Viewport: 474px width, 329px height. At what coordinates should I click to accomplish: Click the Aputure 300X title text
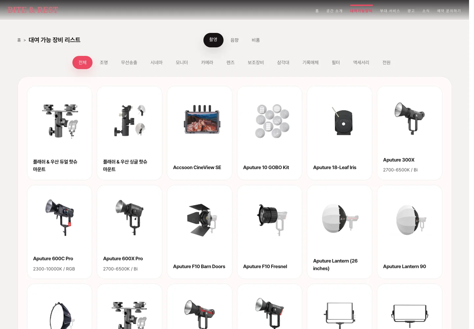coord(399,160)
